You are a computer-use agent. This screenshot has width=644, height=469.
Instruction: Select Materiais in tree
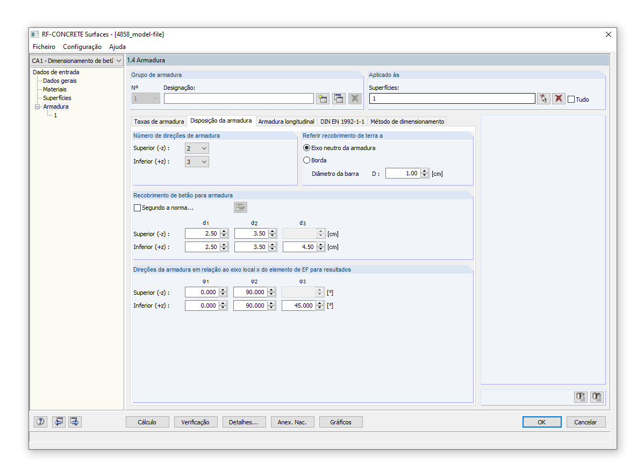tap(55, 89)
